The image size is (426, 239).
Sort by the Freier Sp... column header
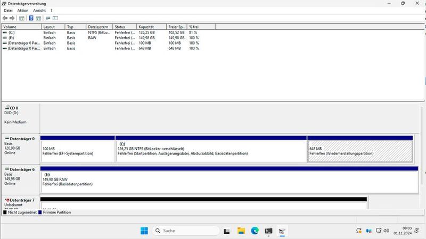(177, 27)
